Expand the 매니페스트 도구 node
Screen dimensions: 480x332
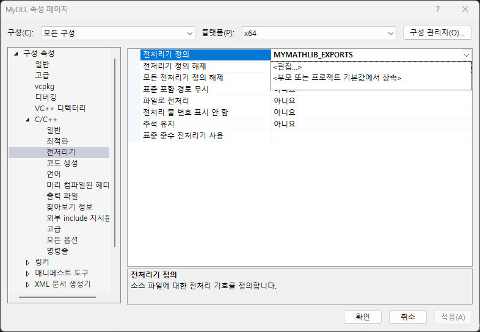click(27, 273)
